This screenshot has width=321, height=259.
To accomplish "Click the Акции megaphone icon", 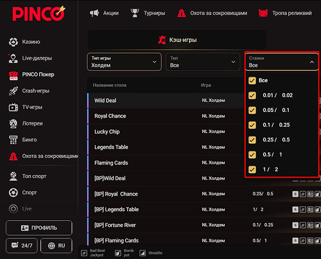I will [95, 13].
